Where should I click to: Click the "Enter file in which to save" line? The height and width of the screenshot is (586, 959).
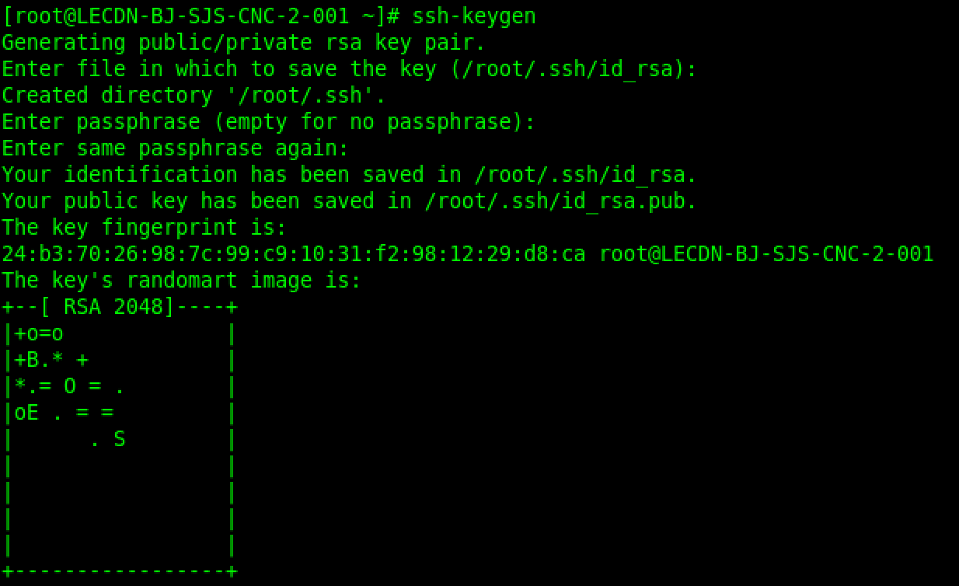point(225,68)
